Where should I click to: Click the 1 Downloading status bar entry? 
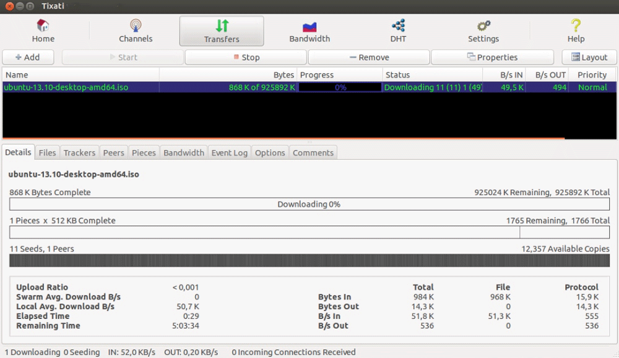point(32,352)
